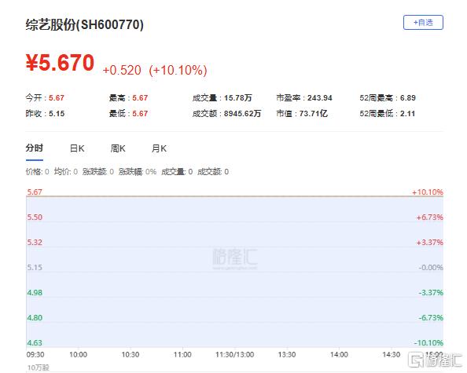Click the 综艺股份(SH600770) stock title
467x373 pixels.
tap(85, 24)
